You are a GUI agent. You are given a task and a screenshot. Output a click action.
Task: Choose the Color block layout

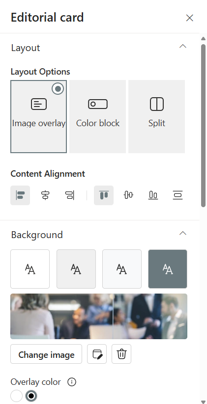point(97,116)
